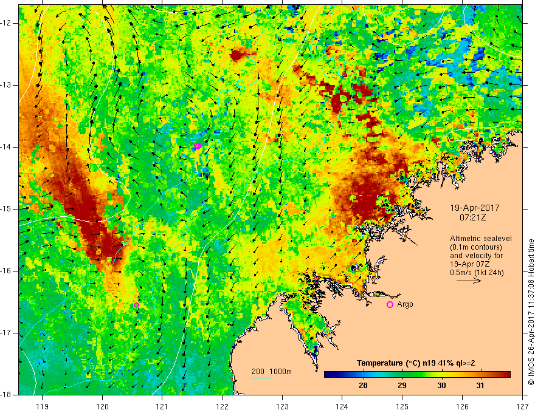Viewport: 535px width, 413px height.
Task: Click the 'Temperature (°C) n19 41% ql>=2' title
Action: (416, 363)
